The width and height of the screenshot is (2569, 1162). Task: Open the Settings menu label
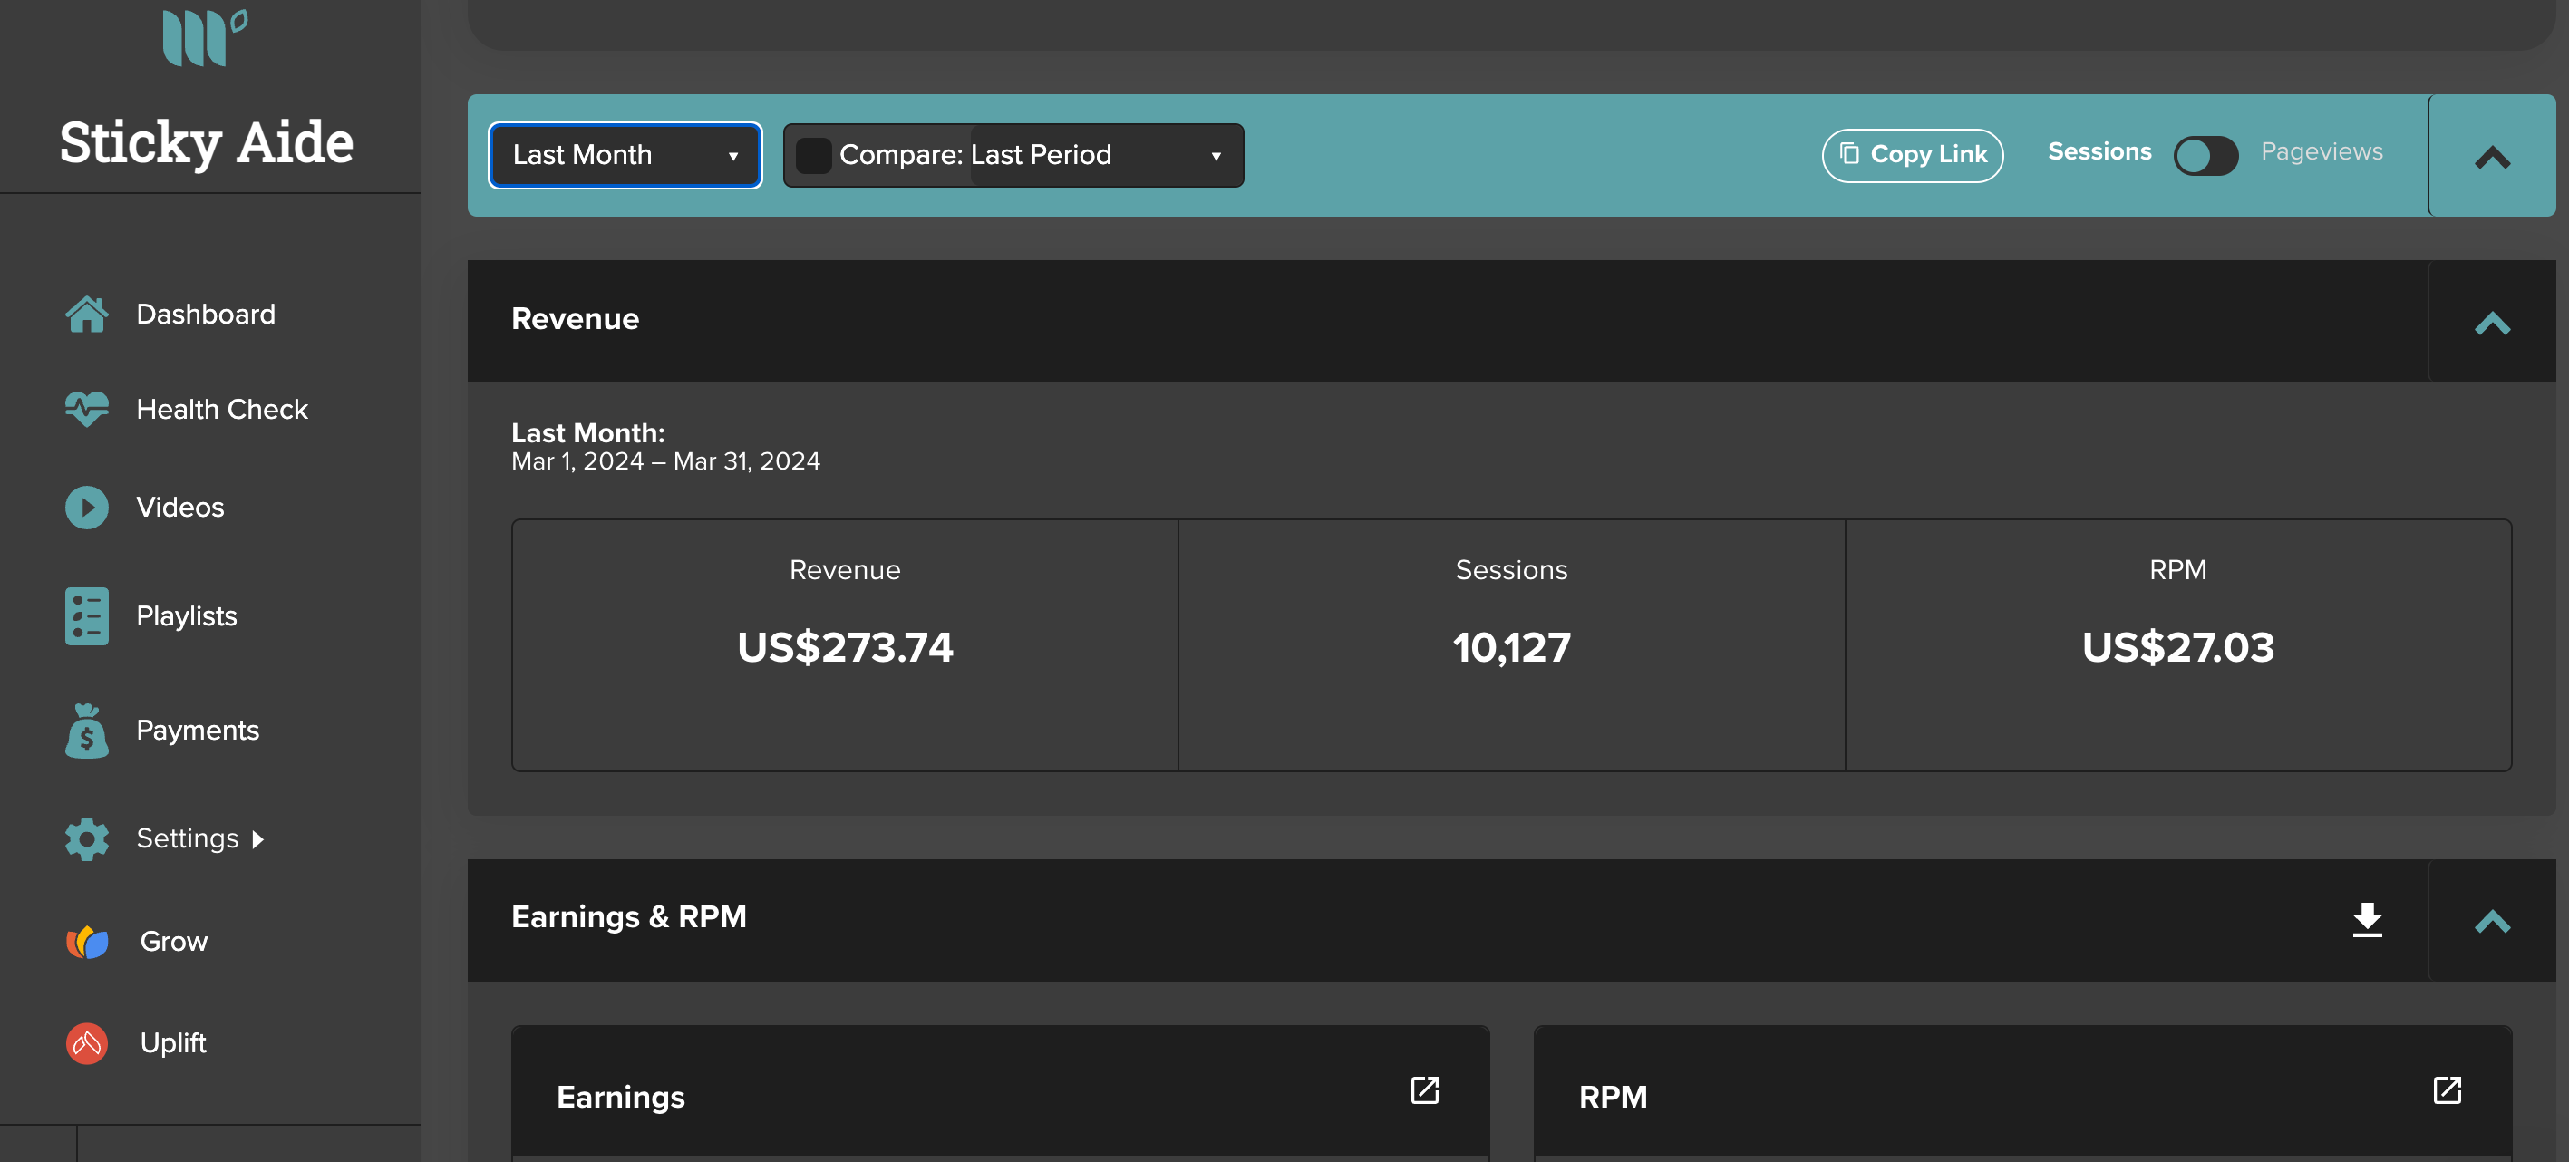point(188,838)
